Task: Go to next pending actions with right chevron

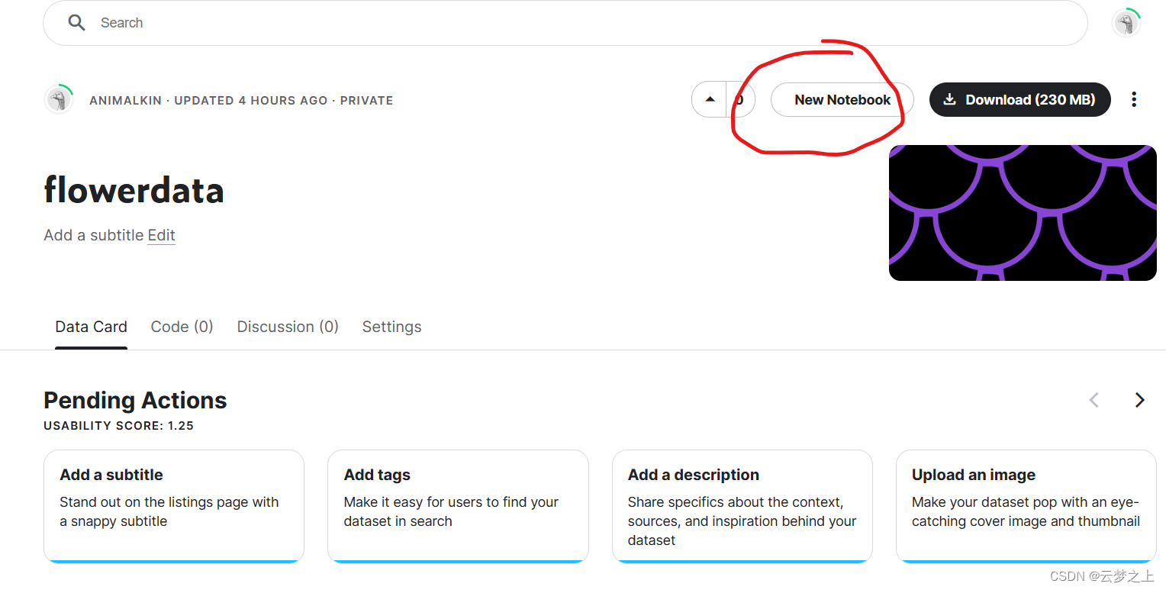Action: pyautogui.click(x=1139, y=400)
